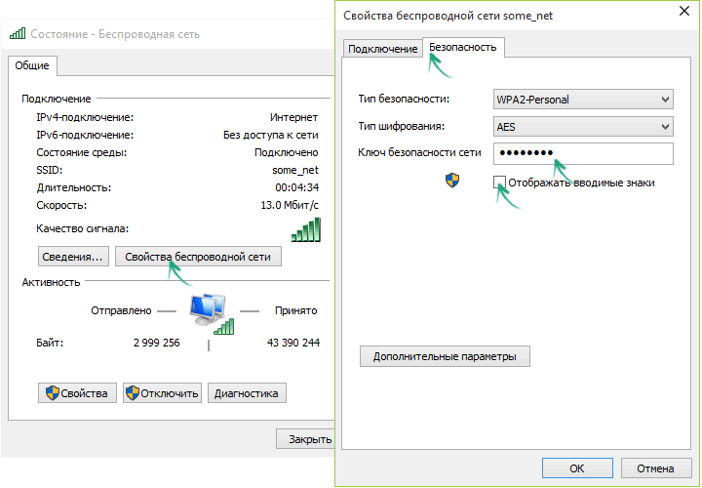Confirm with the OK button

coord(577,468)
